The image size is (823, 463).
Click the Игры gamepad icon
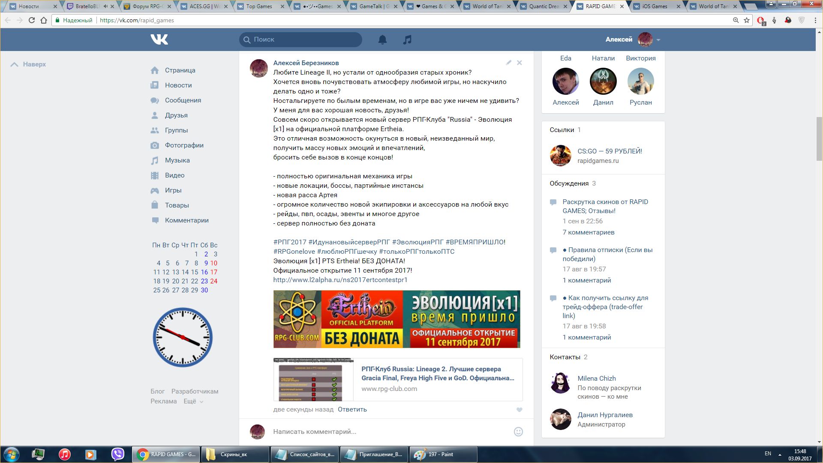coord(155,190)
